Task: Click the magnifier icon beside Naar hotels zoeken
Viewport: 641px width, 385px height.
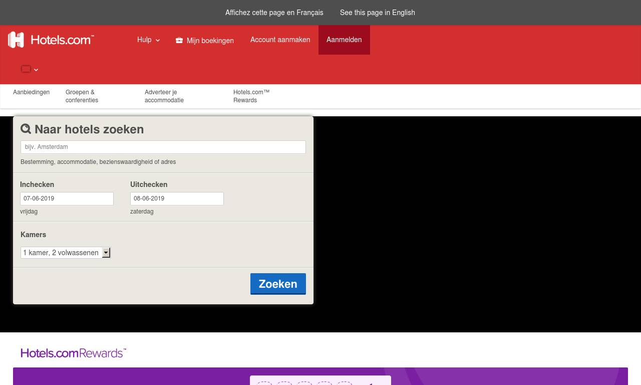Action: (26, 129)
